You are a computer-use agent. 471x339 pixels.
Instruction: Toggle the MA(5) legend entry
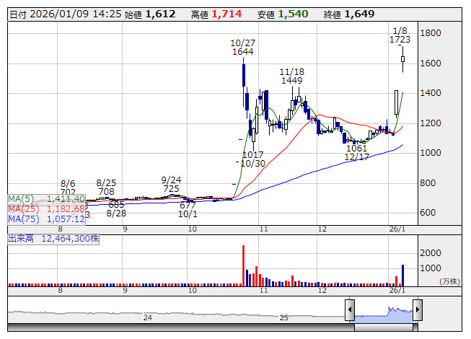(47, 198)
